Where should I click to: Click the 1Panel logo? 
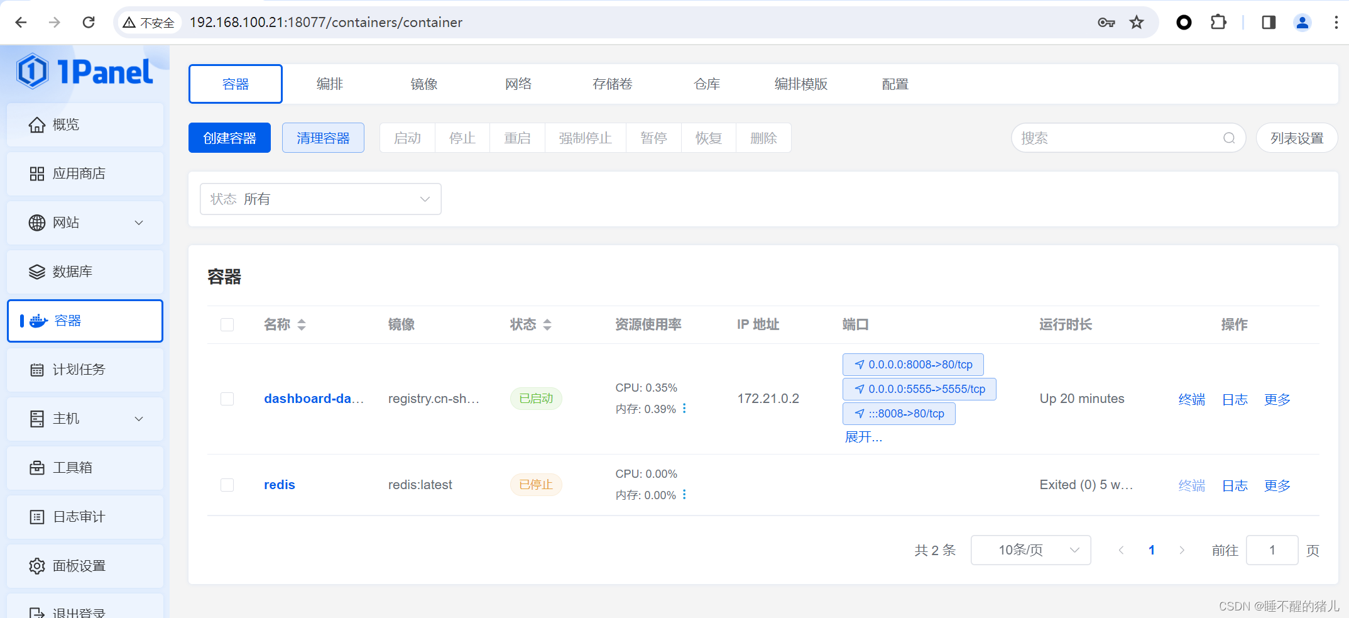85,72
